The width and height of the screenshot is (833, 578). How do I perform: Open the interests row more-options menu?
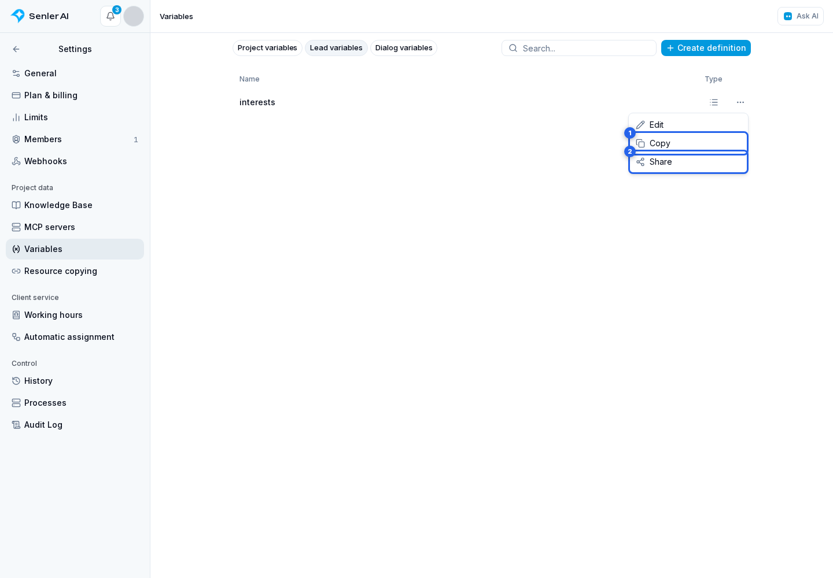pyautogui.click(x=740, y=102)
